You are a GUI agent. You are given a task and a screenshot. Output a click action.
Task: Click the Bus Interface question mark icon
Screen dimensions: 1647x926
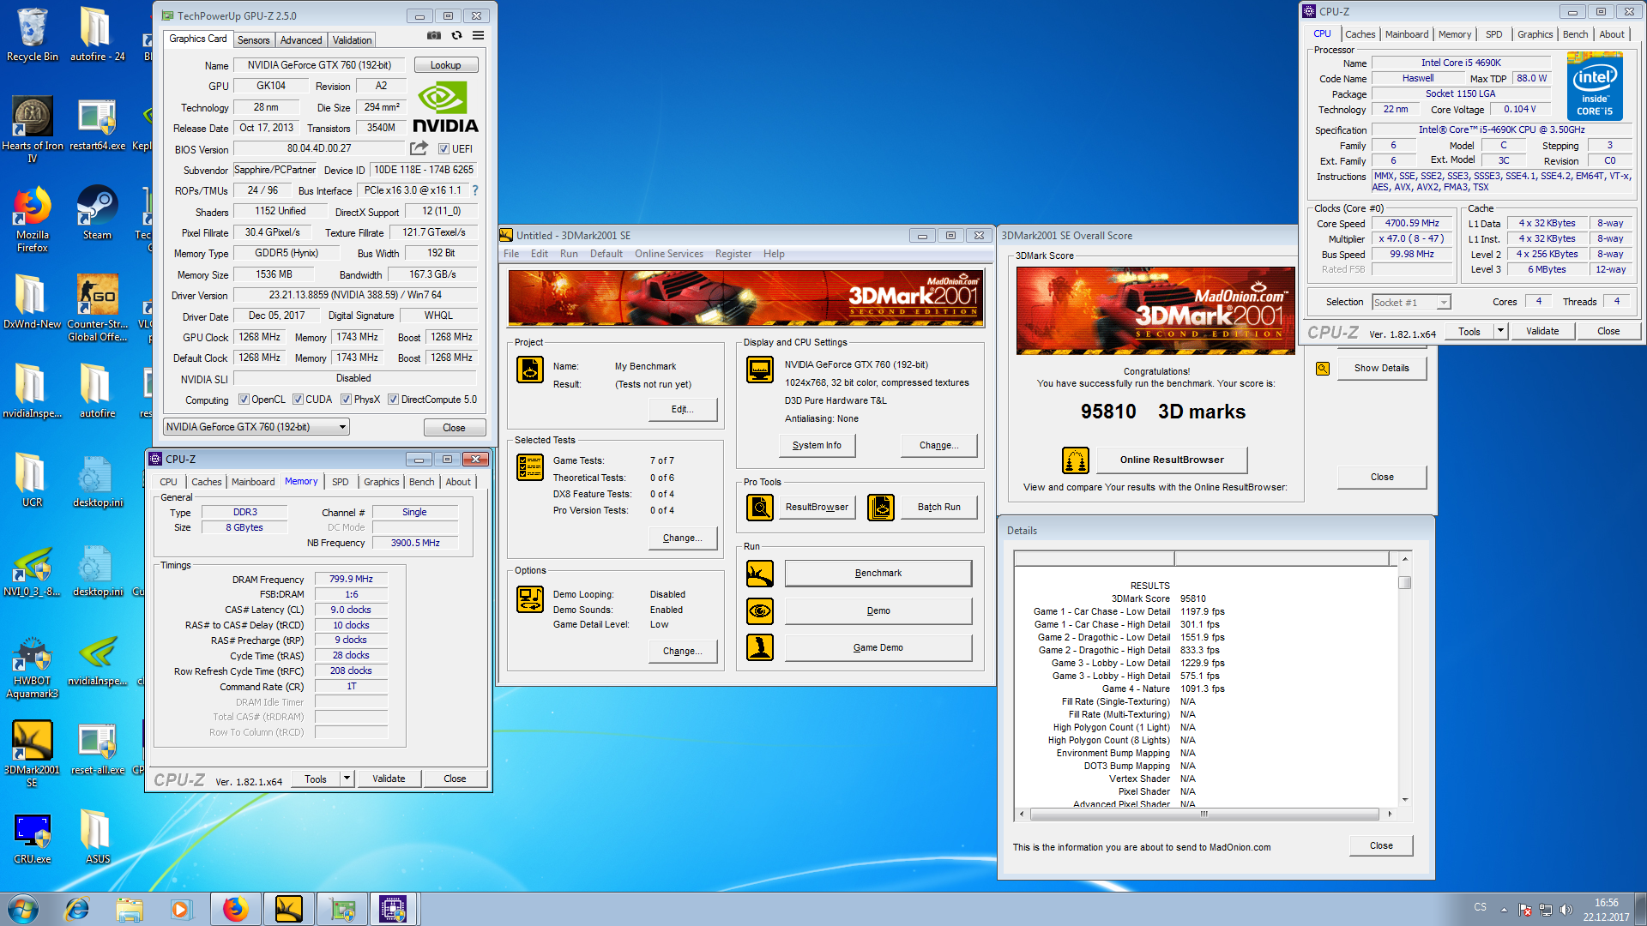point(475,190)
